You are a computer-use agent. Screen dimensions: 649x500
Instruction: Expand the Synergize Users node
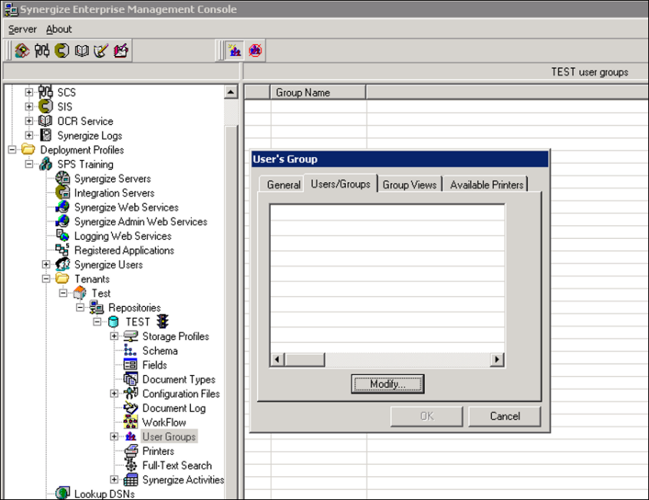point(46,264)
